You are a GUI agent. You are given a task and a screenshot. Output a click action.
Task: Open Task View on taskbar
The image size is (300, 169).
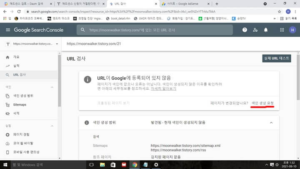pos(91,165)
